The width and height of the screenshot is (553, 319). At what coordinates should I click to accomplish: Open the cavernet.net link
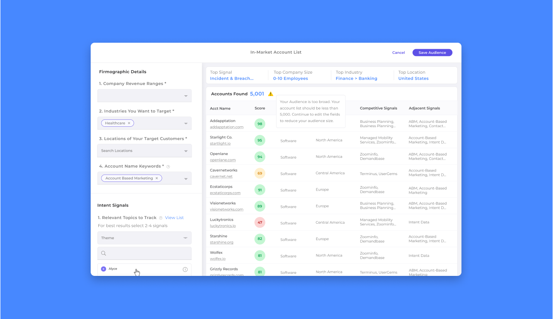pyautogui.click(x=221, y=176)
